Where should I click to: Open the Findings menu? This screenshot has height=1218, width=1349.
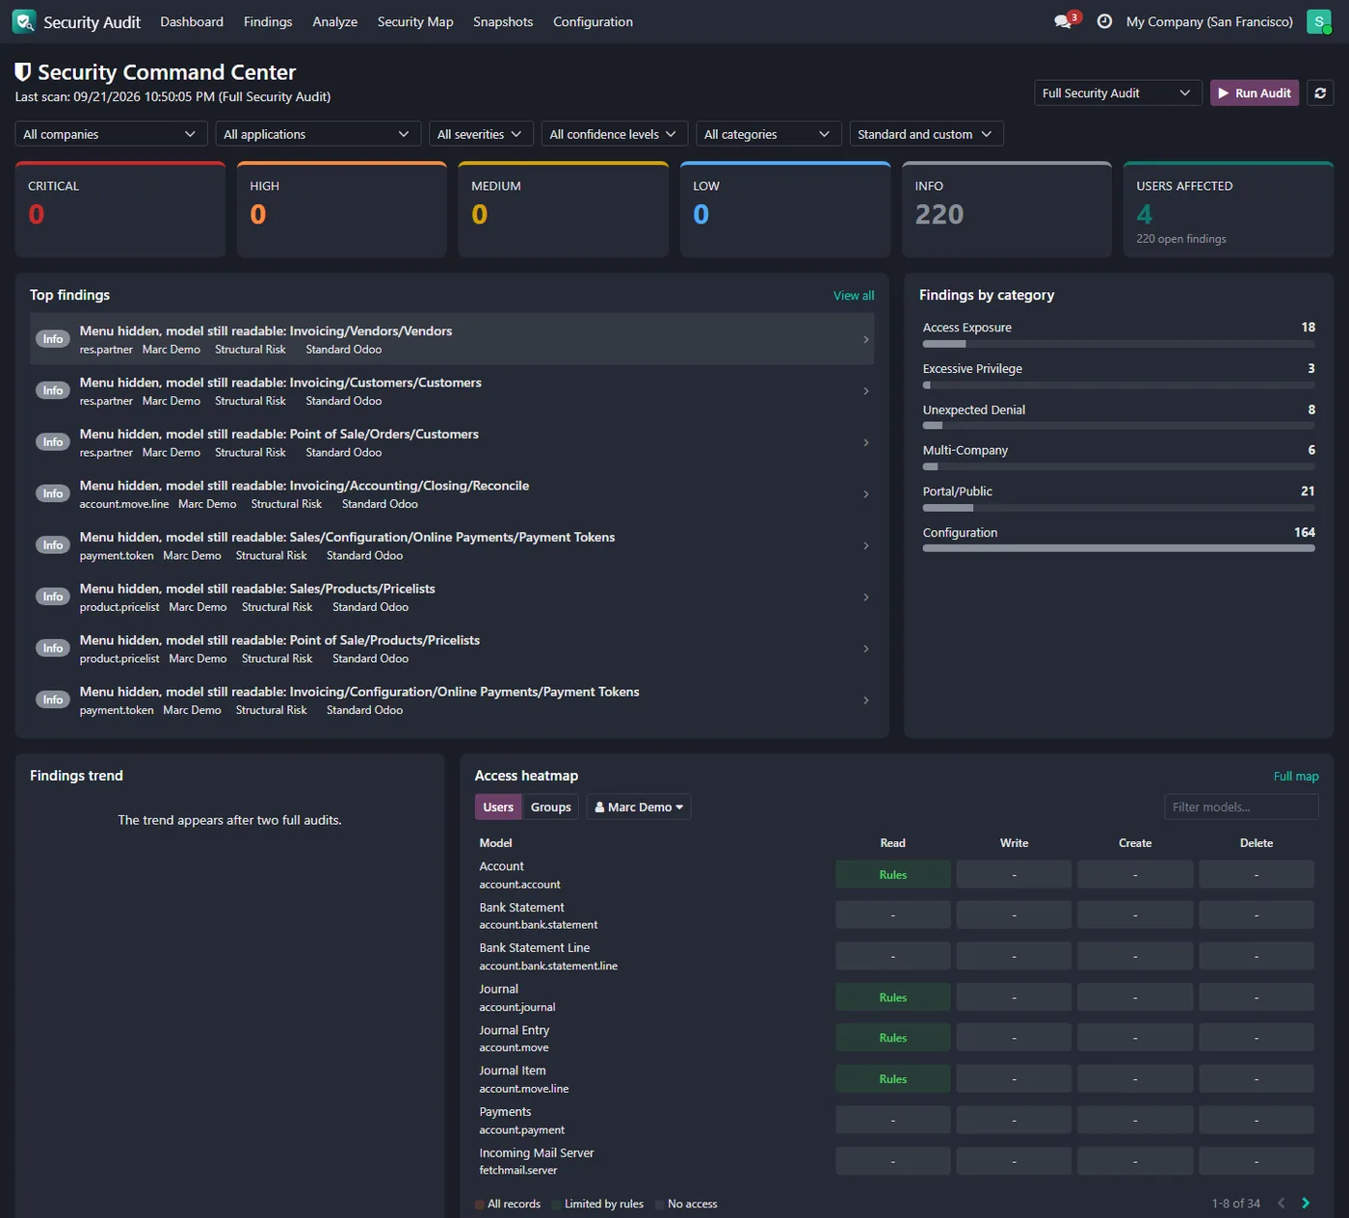coord(268,21)
